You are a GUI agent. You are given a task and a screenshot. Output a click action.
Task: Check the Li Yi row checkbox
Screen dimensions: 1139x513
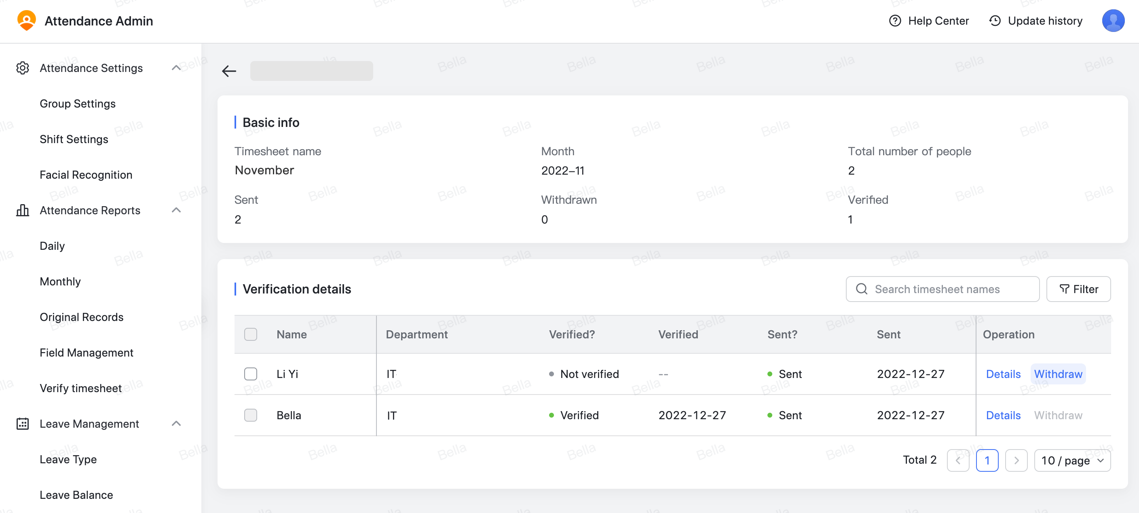[250, 374]
